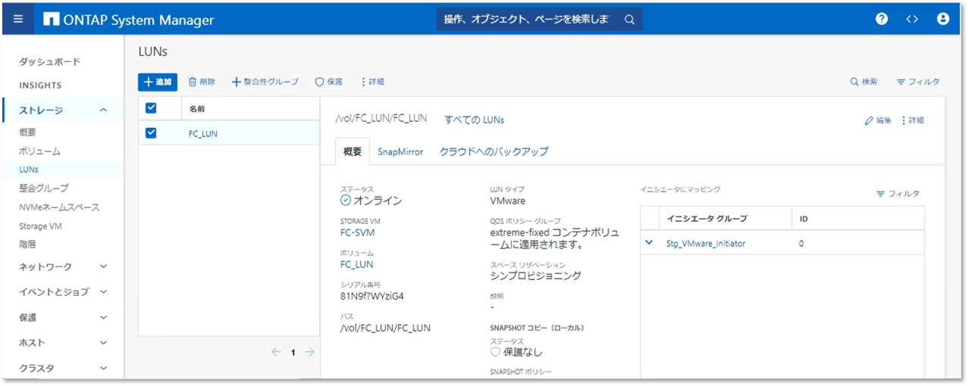Open the LUN panel 詳細 menu
This screenshot has height=386, width=968.
point(913,120)
